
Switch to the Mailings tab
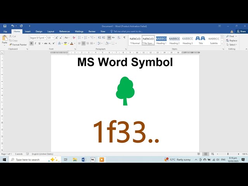[79, 31]
